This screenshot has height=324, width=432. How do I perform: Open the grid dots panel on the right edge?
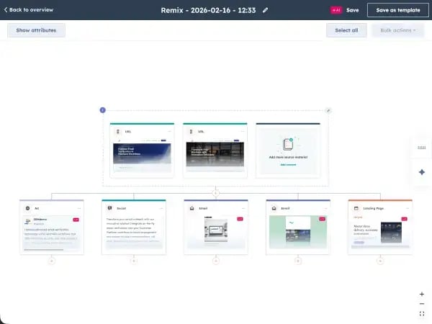421,147
